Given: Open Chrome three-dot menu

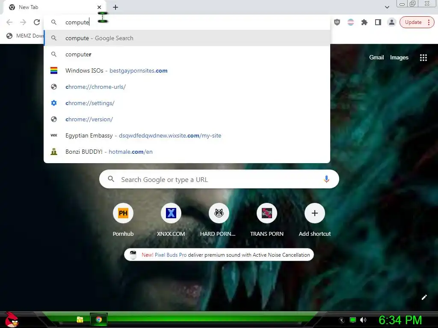Looking at the screenshot, I should [429, 22].
